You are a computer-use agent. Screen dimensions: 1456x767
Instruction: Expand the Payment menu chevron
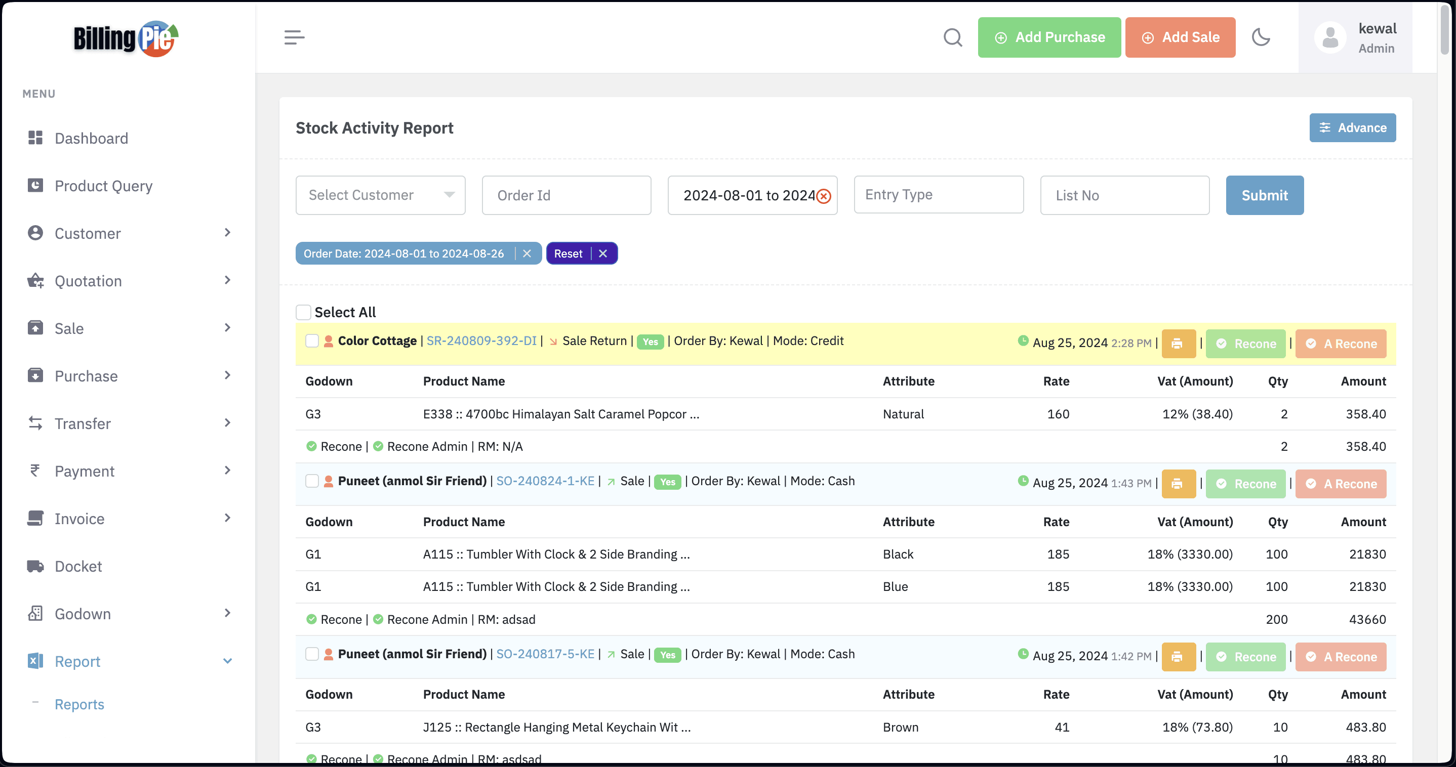point(227,471)
